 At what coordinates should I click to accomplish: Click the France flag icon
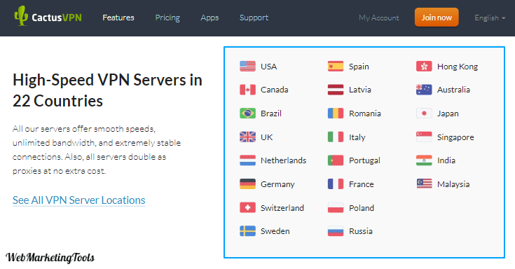pyautogui.click(x=336, y=184)
